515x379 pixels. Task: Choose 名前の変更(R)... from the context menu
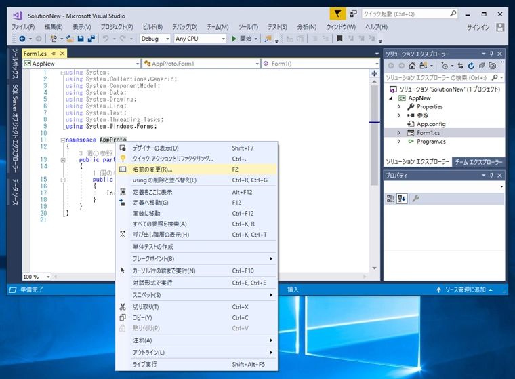[x=152, y=169]
